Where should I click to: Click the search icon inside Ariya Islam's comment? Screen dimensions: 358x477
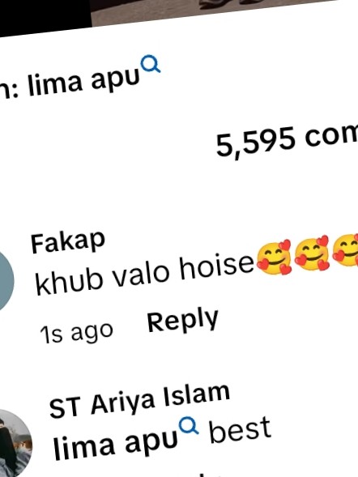[x=189, y=425]
